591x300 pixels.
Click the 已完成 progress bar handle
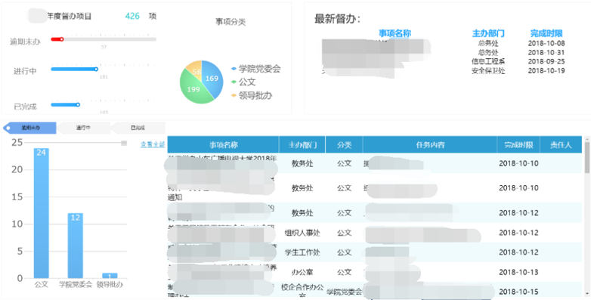78,105
